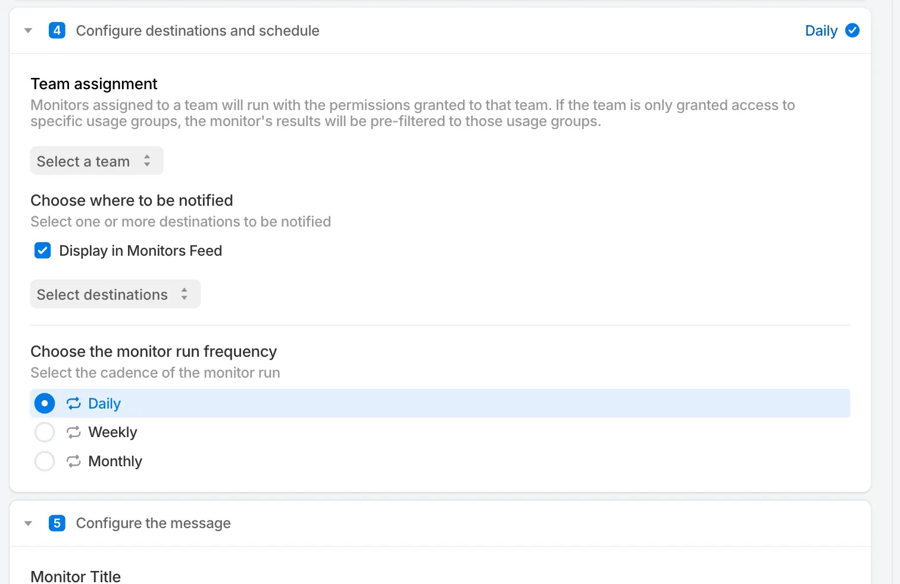Click the blue checkmark status icon

[852, 30]
